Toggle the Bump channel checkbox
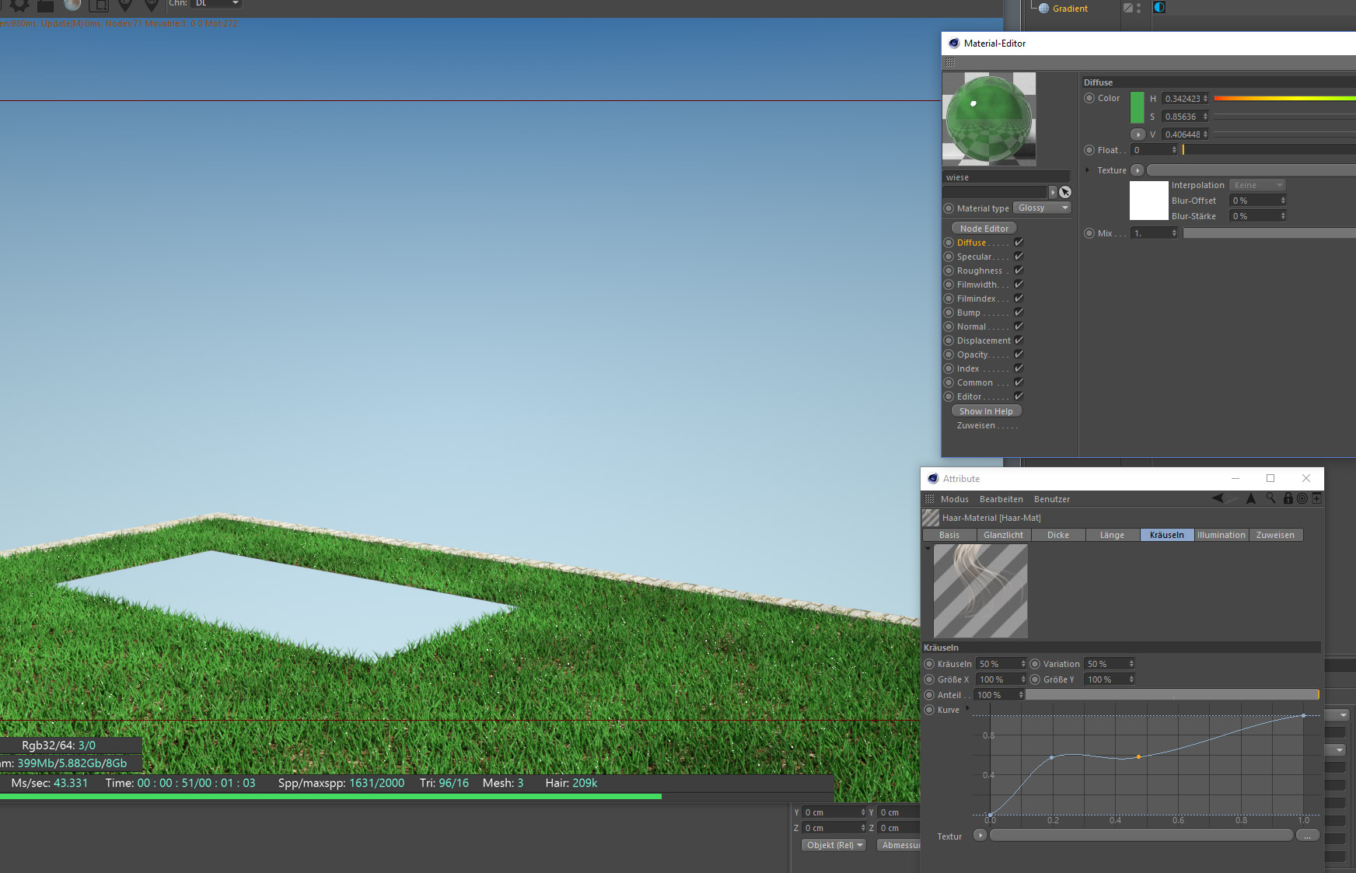Image resolution: width=1356 pixels, height=873 pixels. tap(1019, 313)
